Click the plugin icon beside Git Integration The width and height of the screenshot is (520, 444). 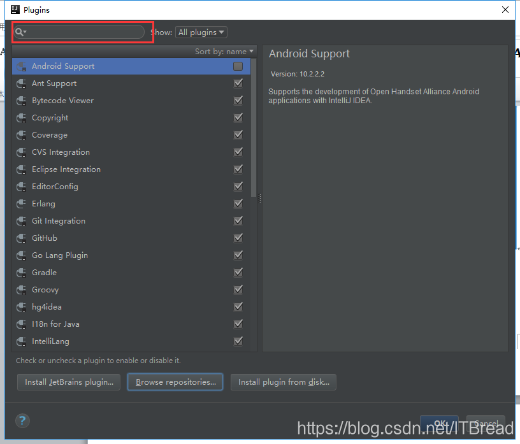22,221
